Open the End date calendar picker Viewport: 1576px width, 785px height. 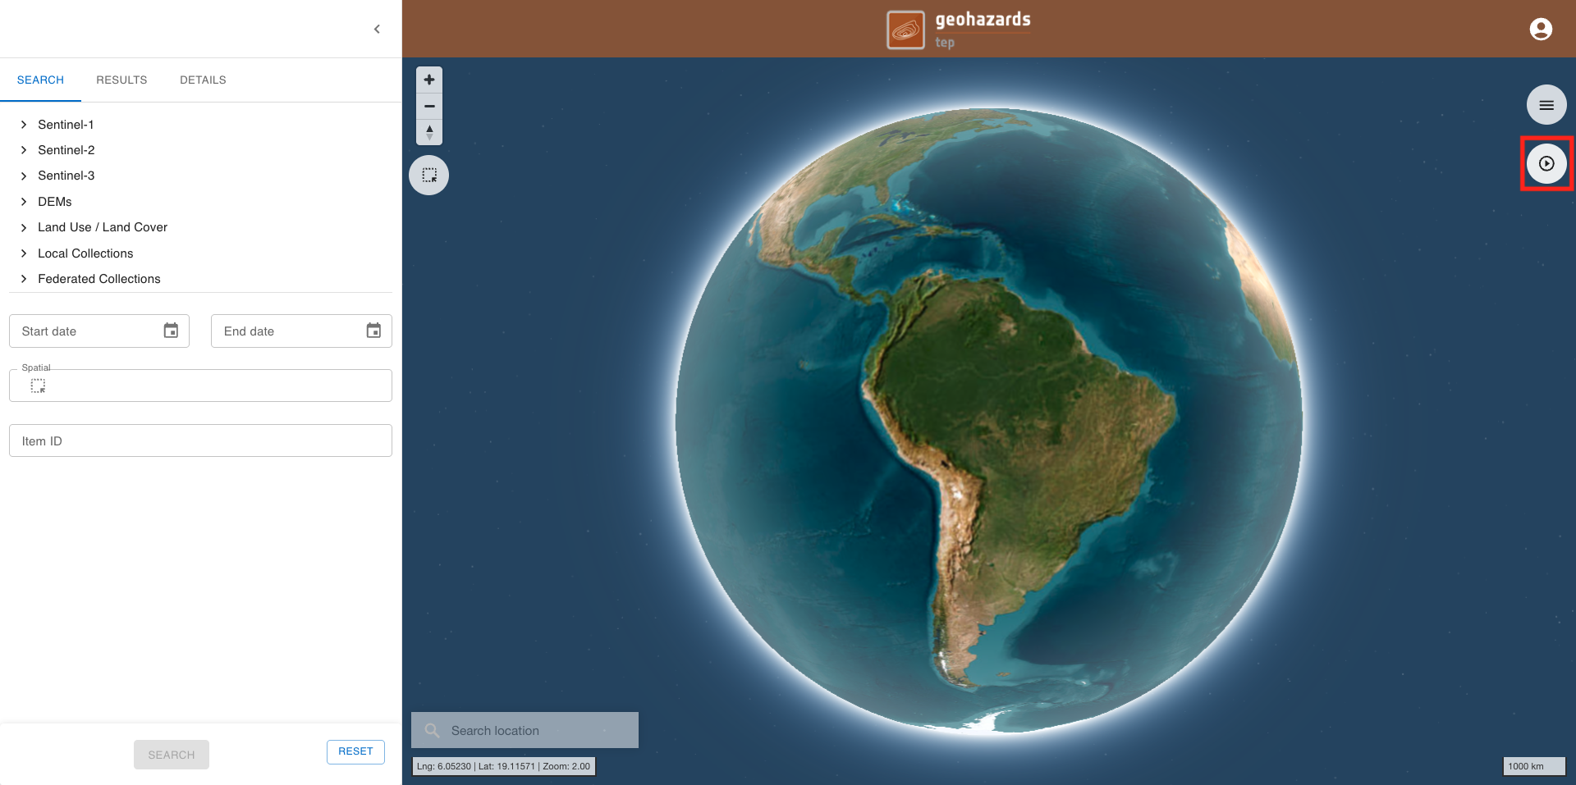point(373,331)
